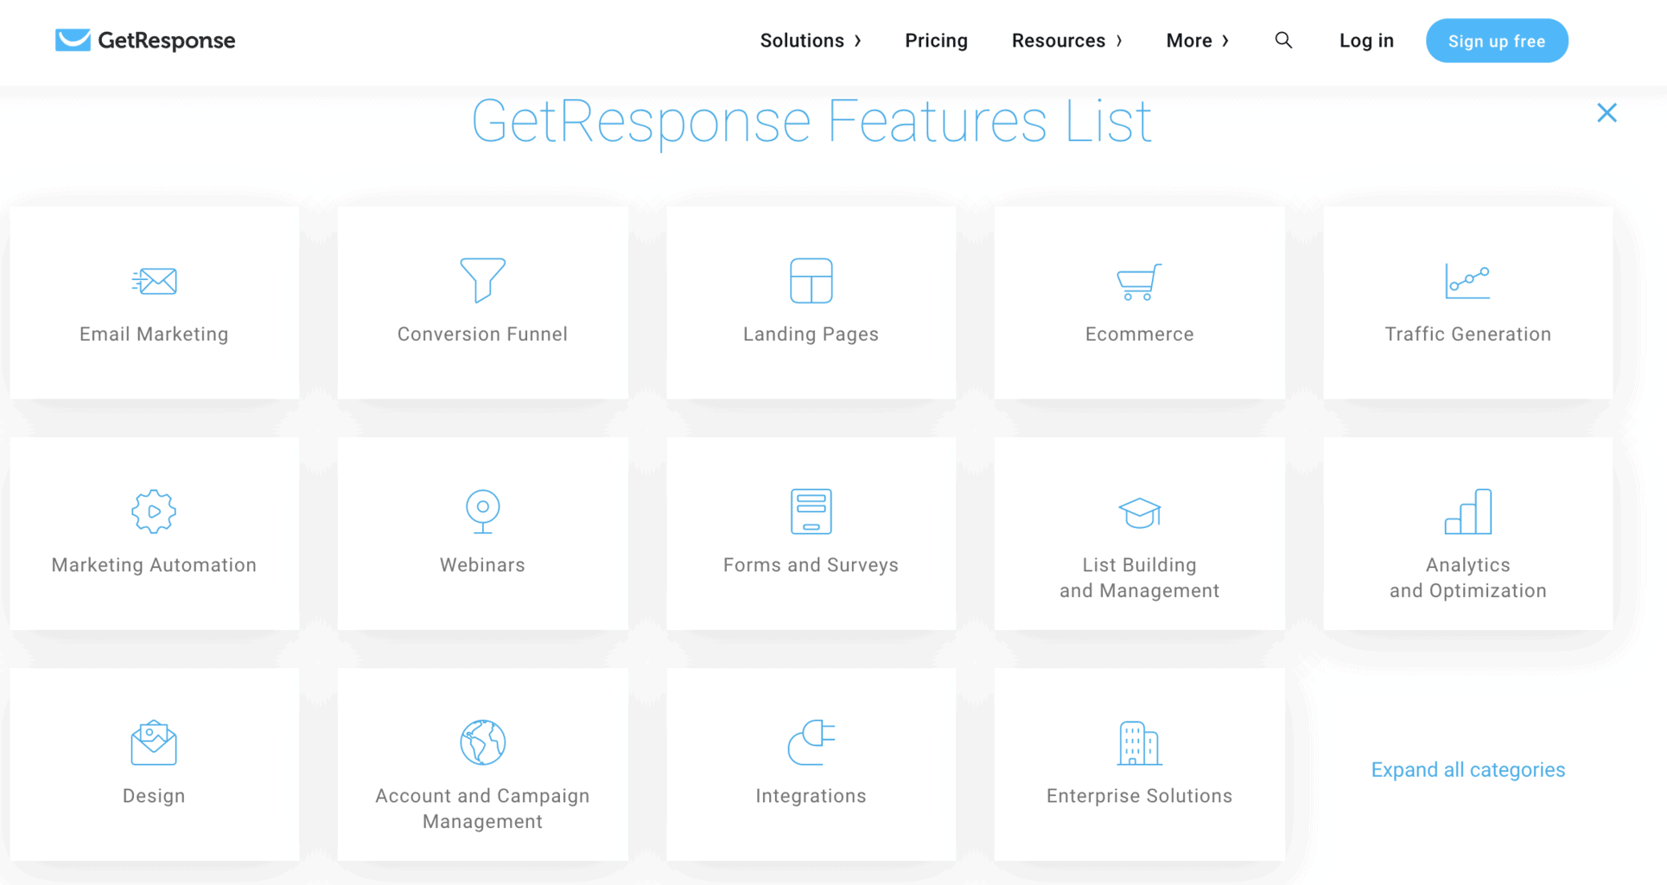Click Expand all categories link
The height and width of the screenshot is (885, 1667).
tap(1467, 769)
